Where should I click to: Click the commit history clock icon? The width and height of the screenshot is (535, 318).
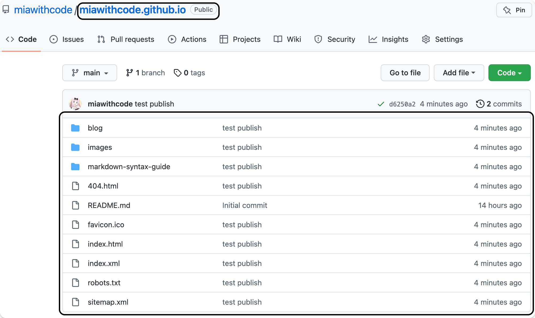(480, 104)
